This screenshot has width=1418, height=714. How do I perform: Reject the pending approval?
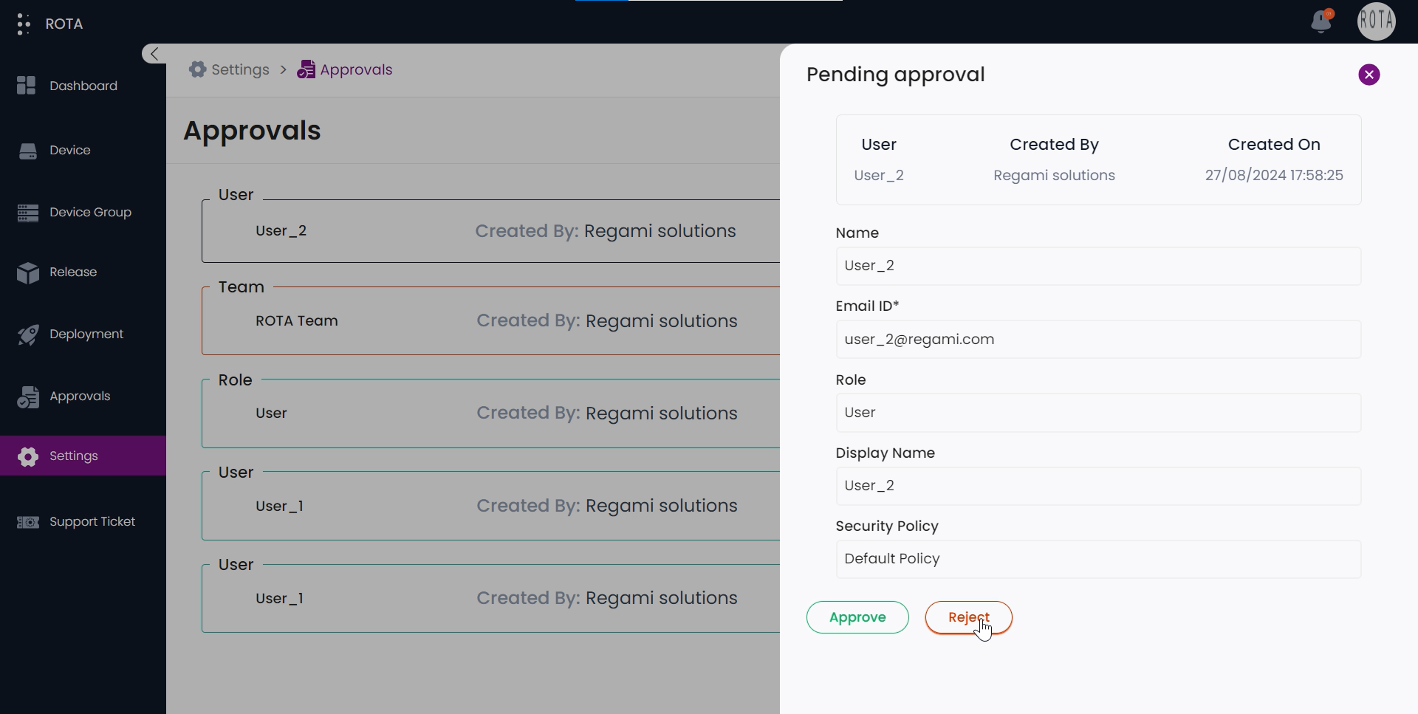[968, 617]
